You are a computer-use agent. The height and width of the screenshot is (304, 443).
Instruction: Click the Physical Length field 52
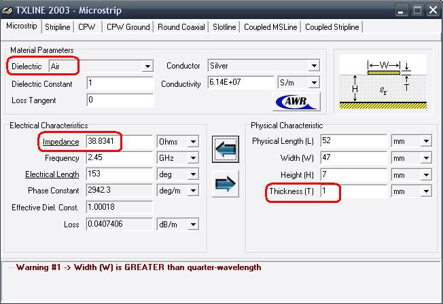[354, 140]
